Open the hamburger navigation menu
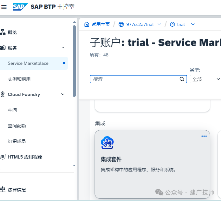 pos(4,7)
